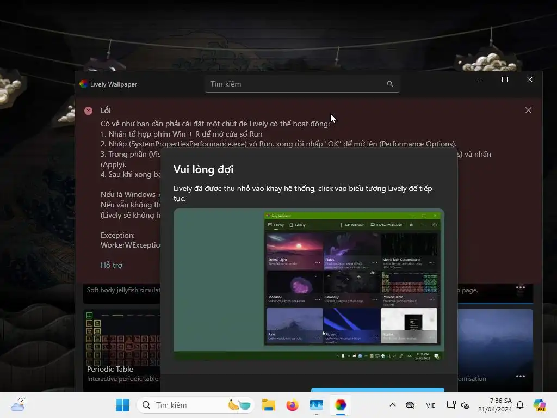Click the red error icon next to Lỗi
The width and height of the screenshot is (557, 418).
click(89, 110)
